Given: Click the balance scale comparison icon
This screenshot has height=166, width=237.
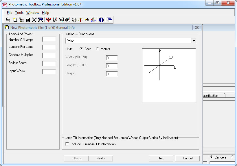Looking at the screenshot, I should pos(80,20).
